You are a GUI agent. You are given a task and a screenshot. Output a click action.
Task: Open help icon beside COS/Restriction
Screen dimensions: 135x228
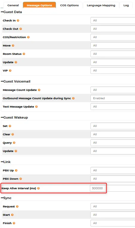pos(28,37)
